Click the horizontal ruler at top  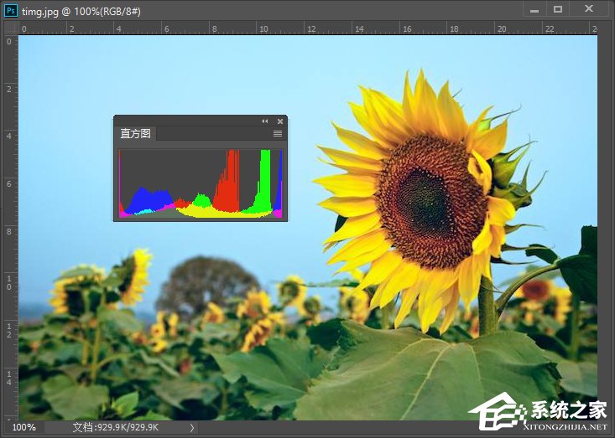click(x=308, y=28)
